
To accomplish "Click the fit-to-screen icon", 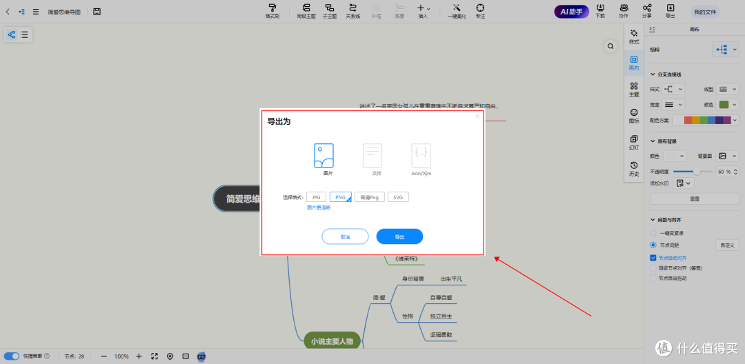I will coord(155,356).
